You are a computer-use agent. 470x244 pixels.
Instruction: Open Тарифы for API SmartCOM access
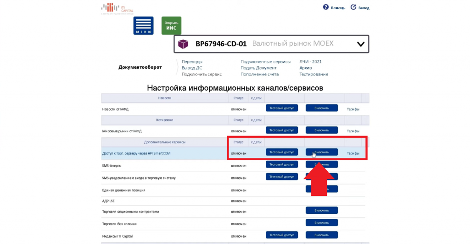coord(353,153)
